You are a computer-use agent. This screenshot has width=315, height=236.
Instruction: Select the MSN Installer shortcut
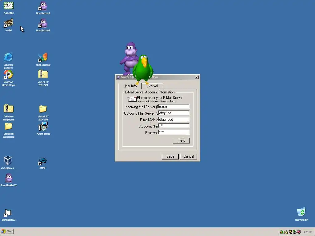[43, 60]
